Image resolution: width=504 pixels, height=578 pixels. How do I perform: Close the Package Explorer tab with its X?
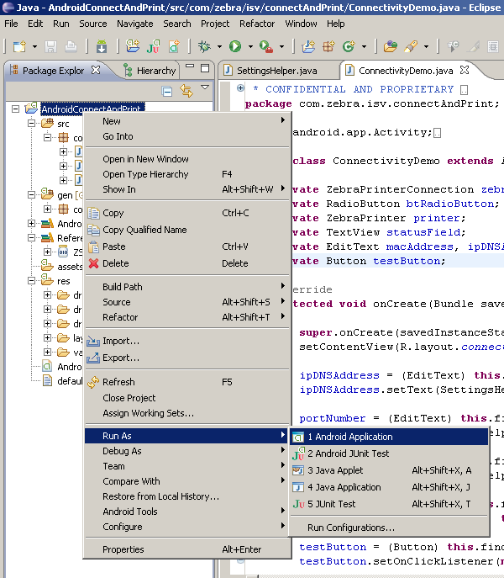tap(95, 70)
